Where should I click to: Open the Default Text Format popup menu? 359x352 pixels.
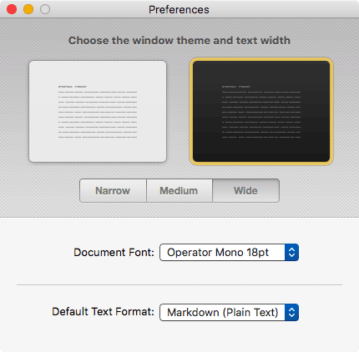pos(229,313)
